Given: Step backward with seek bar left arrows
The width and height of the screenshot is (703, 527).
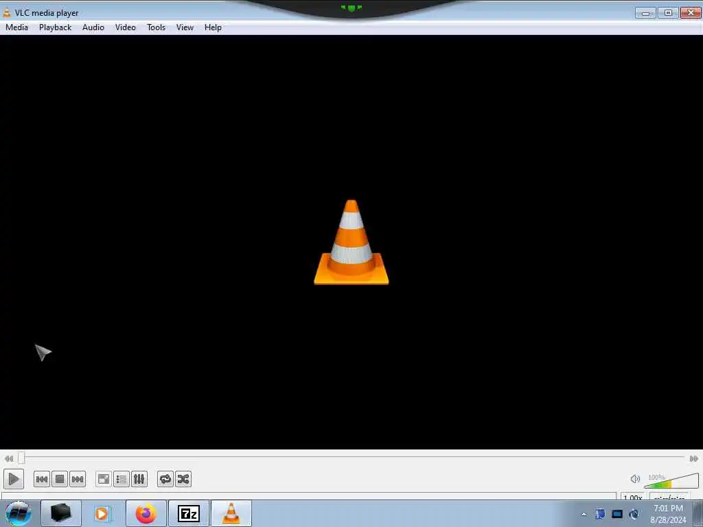Looking at the screenshot, I should (x=8, y=458).
